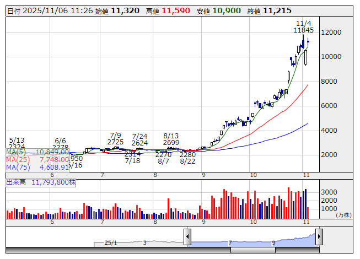Click the 8000 price axis label

coord(329,81)
